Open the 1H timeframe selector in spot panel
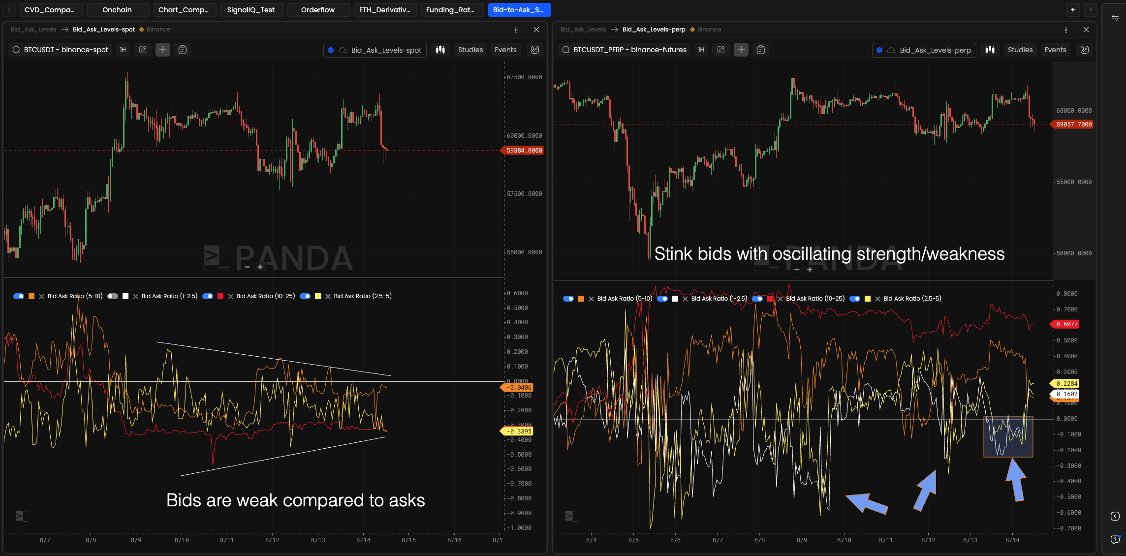The width and height of the screenshot is (1126, 556). 123,50
